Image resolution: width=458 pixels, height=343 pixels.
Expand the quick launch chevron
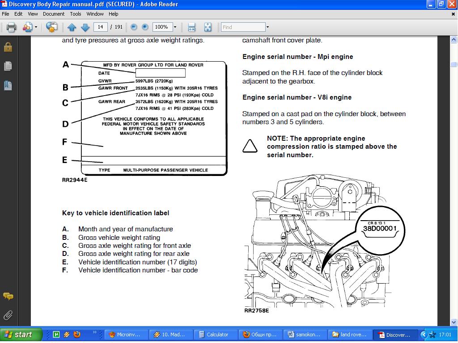coord(94,332)
